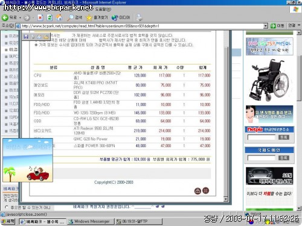Expand the address bar URL dropdown
Image resolution: width=302 pixels, height=226 pixels.
266,26
